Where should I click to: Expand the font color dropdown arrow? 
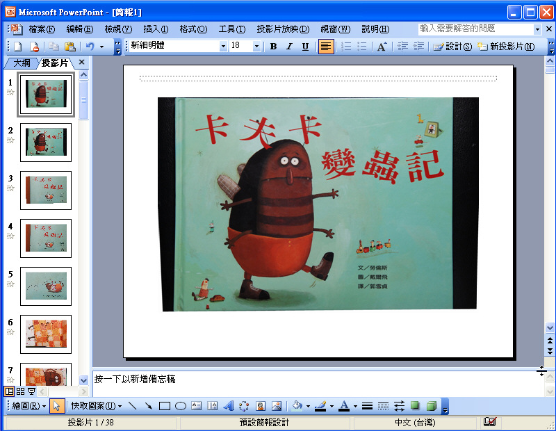click(355, 406)
